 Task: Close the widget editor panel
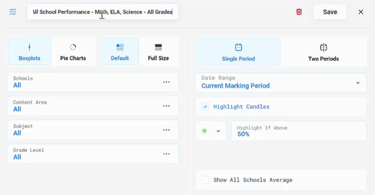click(x=361, y=12)
